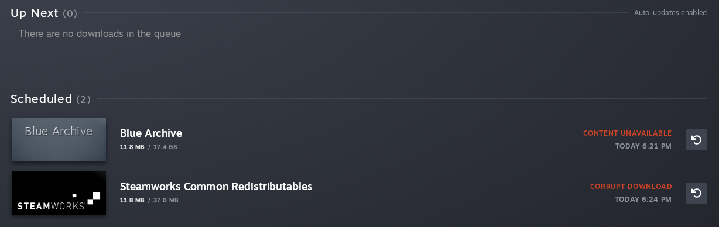Click the no downloads in queue message
The image size is (719, 227).
click(x=100, y=34)
